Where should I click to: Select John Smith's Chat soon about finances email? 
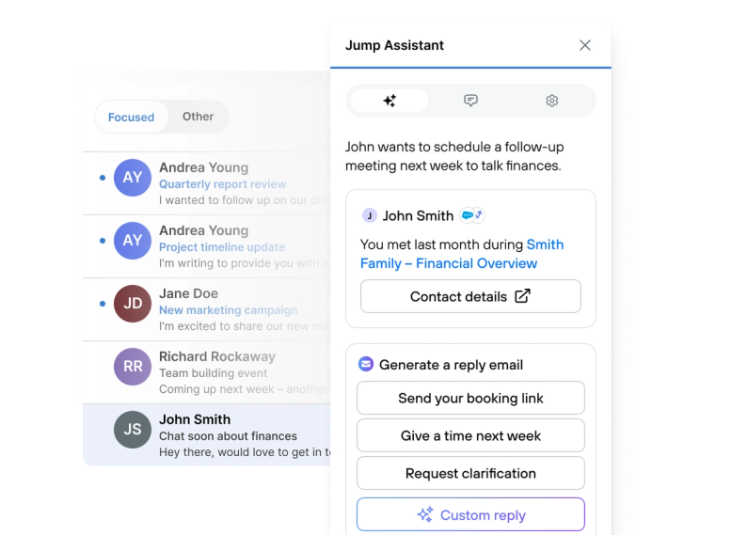pyautogui.click(x=207, y=435)
